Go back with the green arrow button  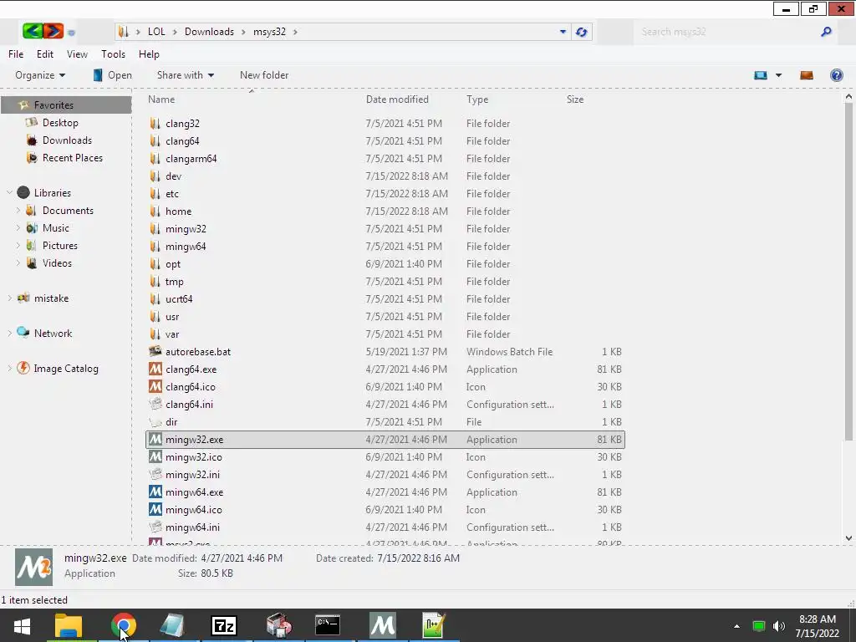pos(33,31)
